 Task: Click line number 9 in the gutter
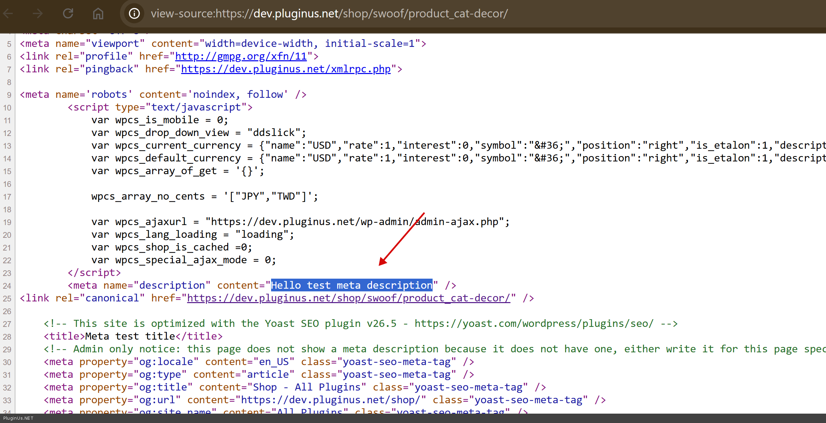tap(9, 95)
